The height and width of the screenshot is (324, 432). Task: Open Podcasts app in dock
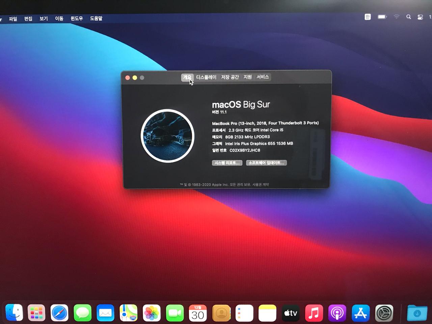[337, 313]
